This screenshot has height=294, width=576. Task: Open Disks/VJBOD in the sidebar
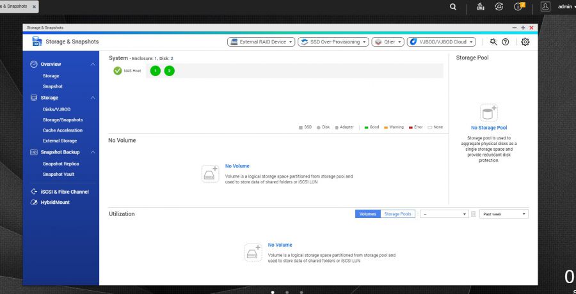(x=56, y=109)
